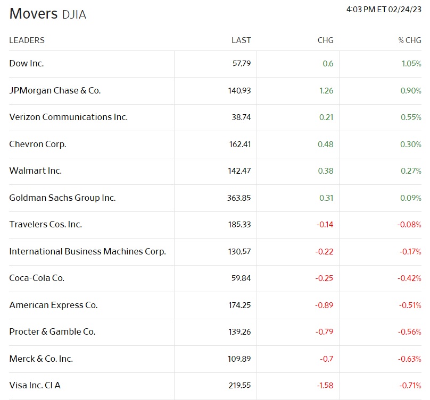Click the 4:03 PM ET 02/24/23 timestamp
Image resolution: width=430 pixels, height=400 pixels.
click(x=384, y=10)
